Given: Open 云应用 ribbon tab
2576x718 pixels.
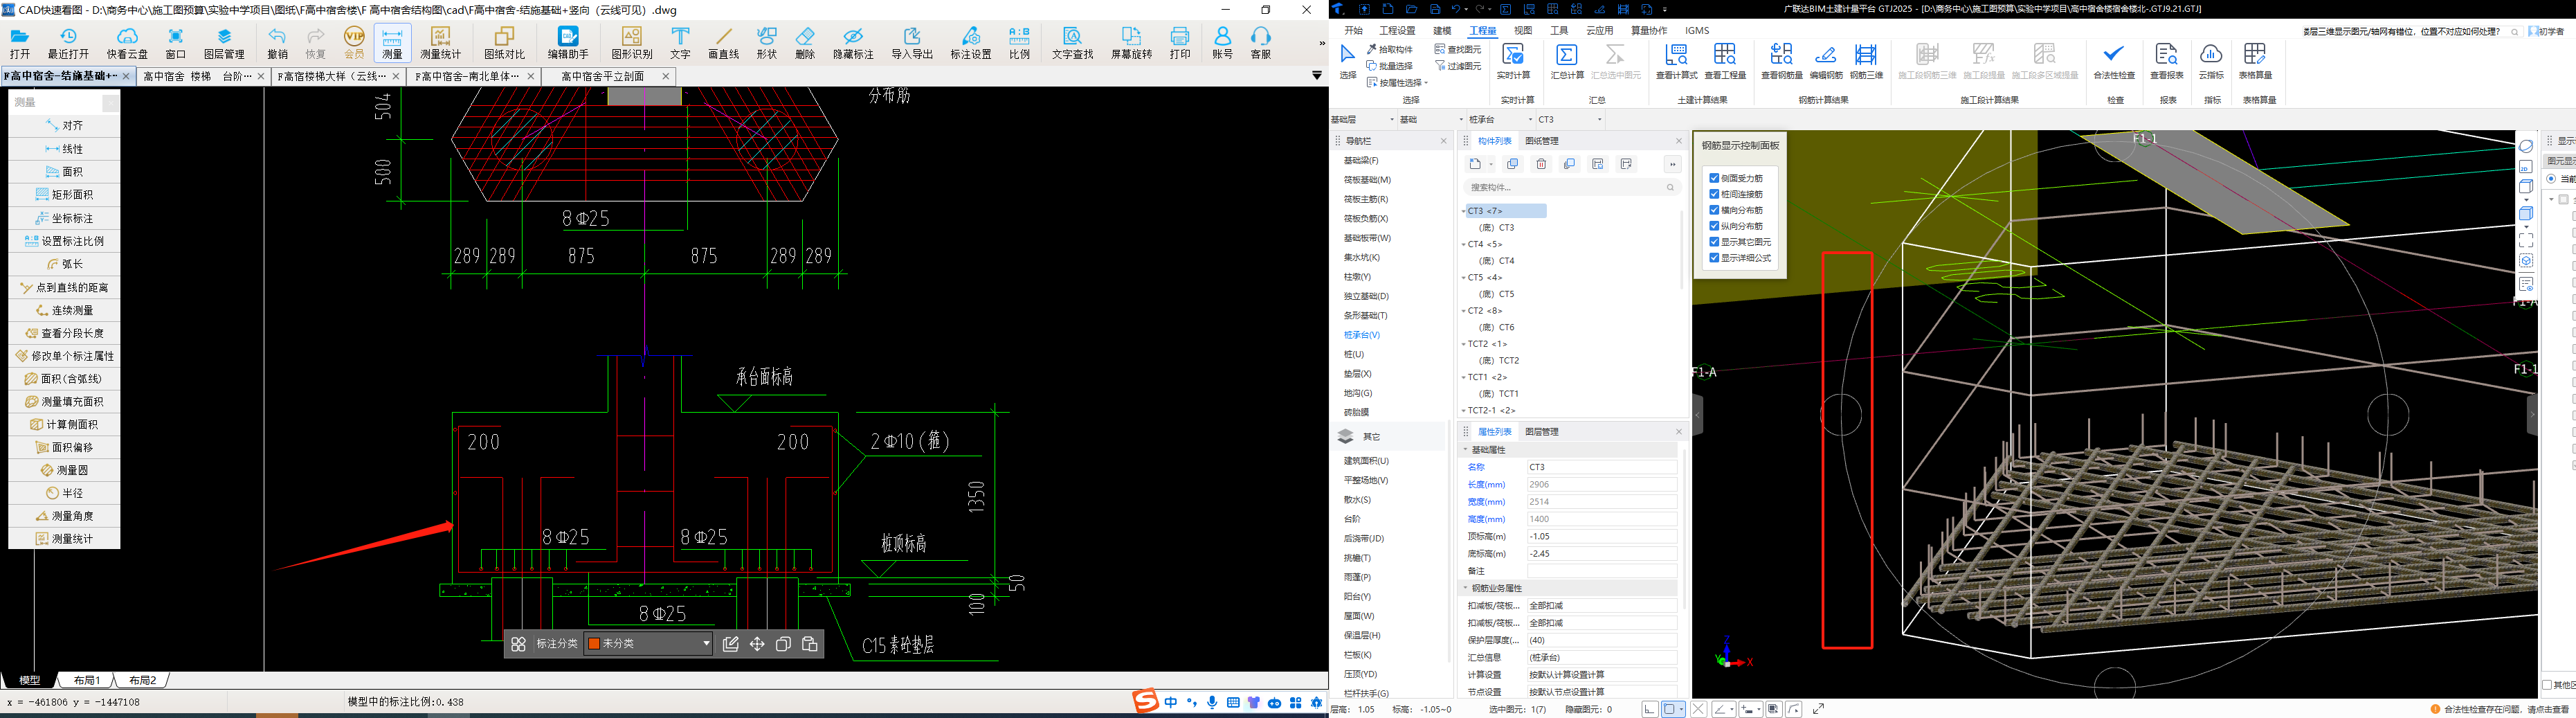Looking at the screenshot, I should pyautogui.click(x=1600, y=30).
